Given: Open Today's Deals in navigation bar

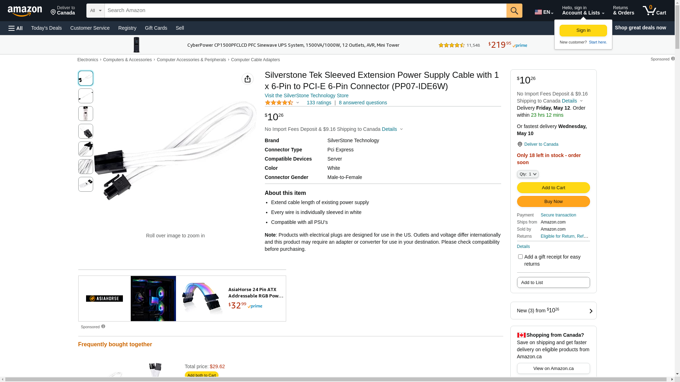Looking at the screenshot, I should [46, 28].
